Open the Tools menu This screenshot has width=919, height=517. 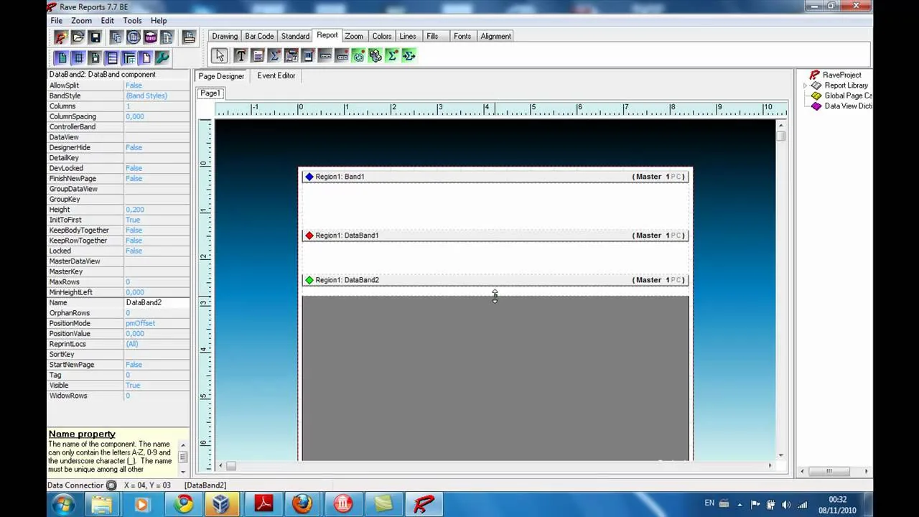coord(132,21)
